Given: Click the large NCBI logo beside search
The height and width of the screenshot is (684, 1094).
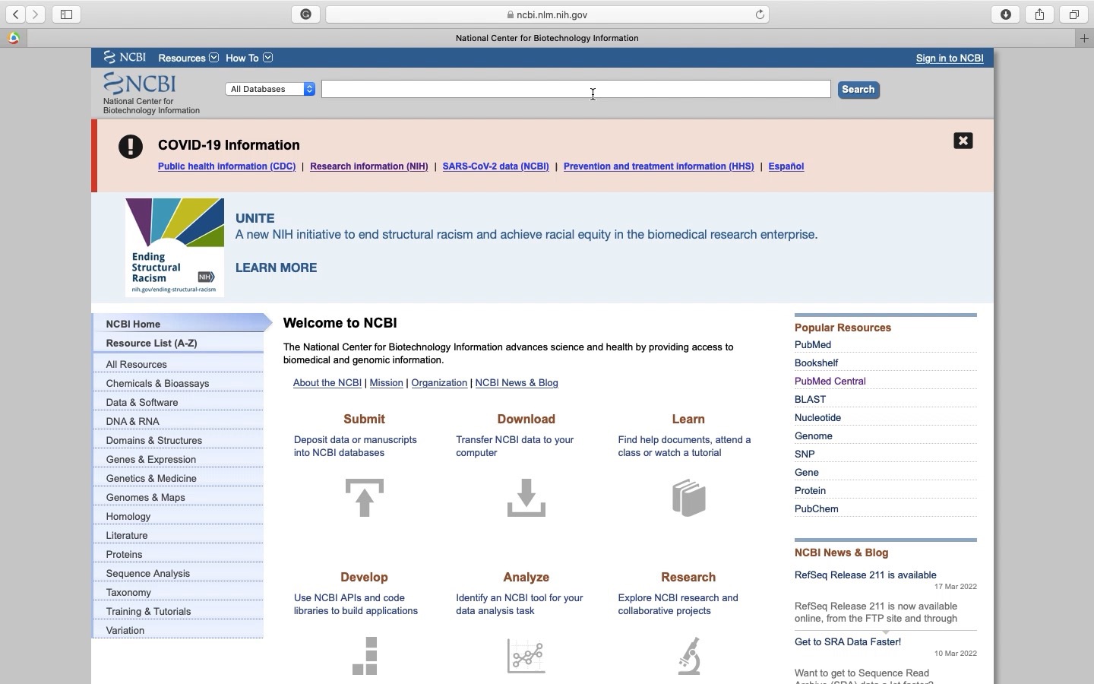Looking at the screenshot, I should tap(140, 83).
